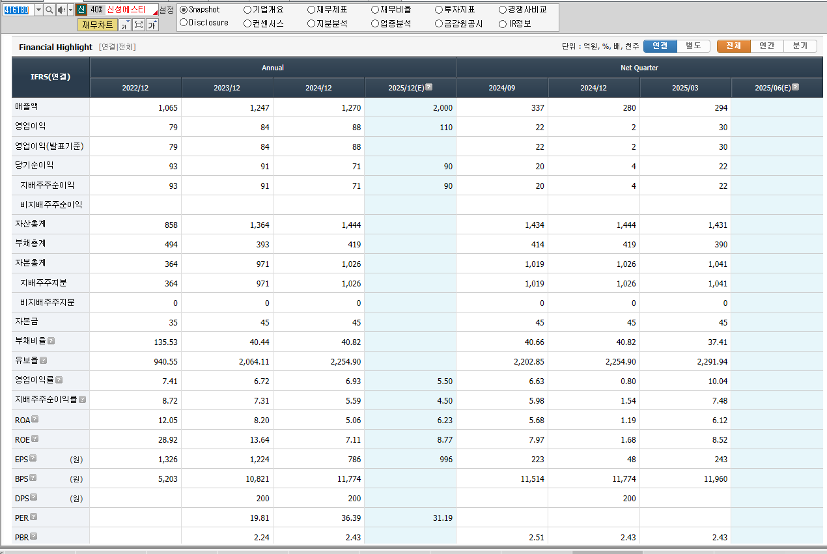This screenshot has height=554, width=827.
Task: Click help icon next to 영업이익률
Action: pyautogui.click(x=59, y=380)
